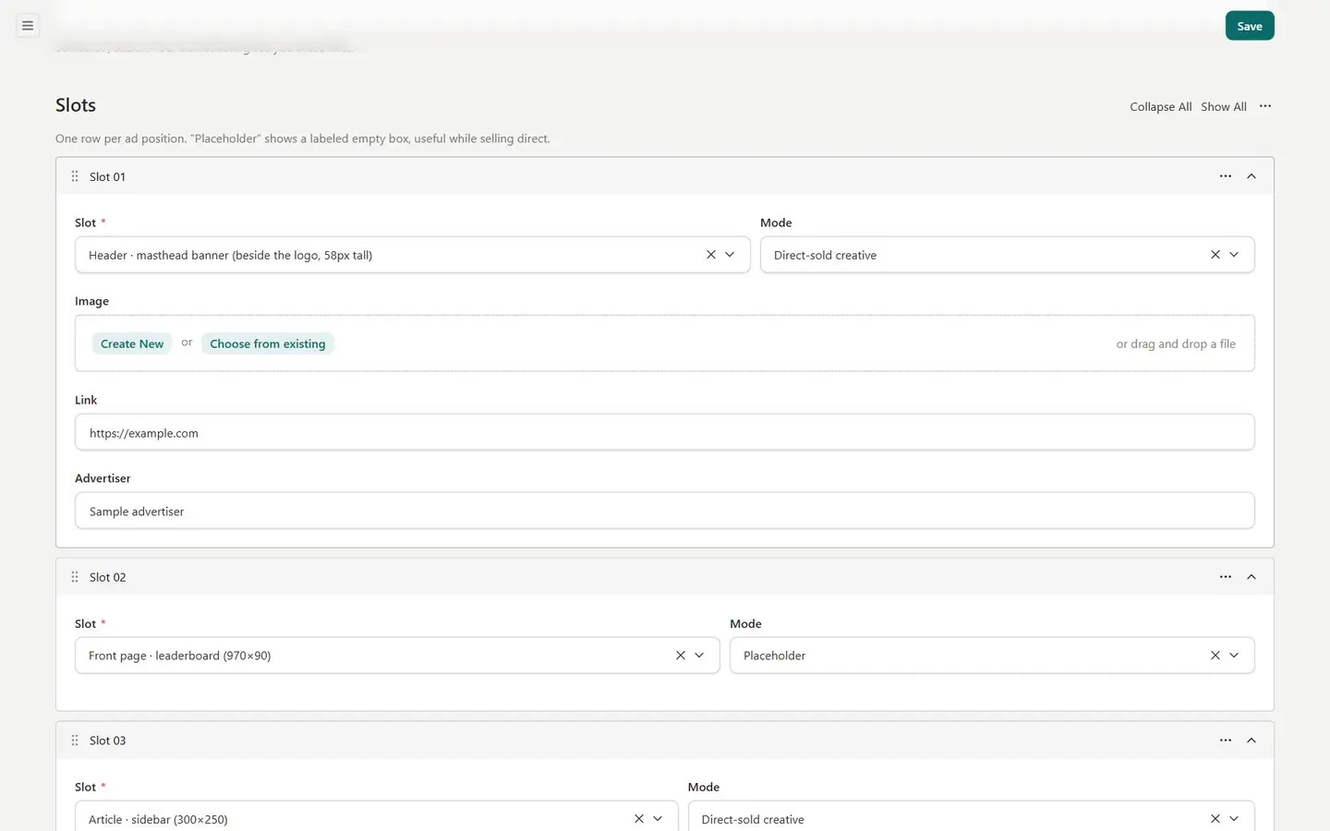The width and height of the screenshot is (1330, 831).
Task: Select Front page leaderboard combo box text
Action: point(179,656)
